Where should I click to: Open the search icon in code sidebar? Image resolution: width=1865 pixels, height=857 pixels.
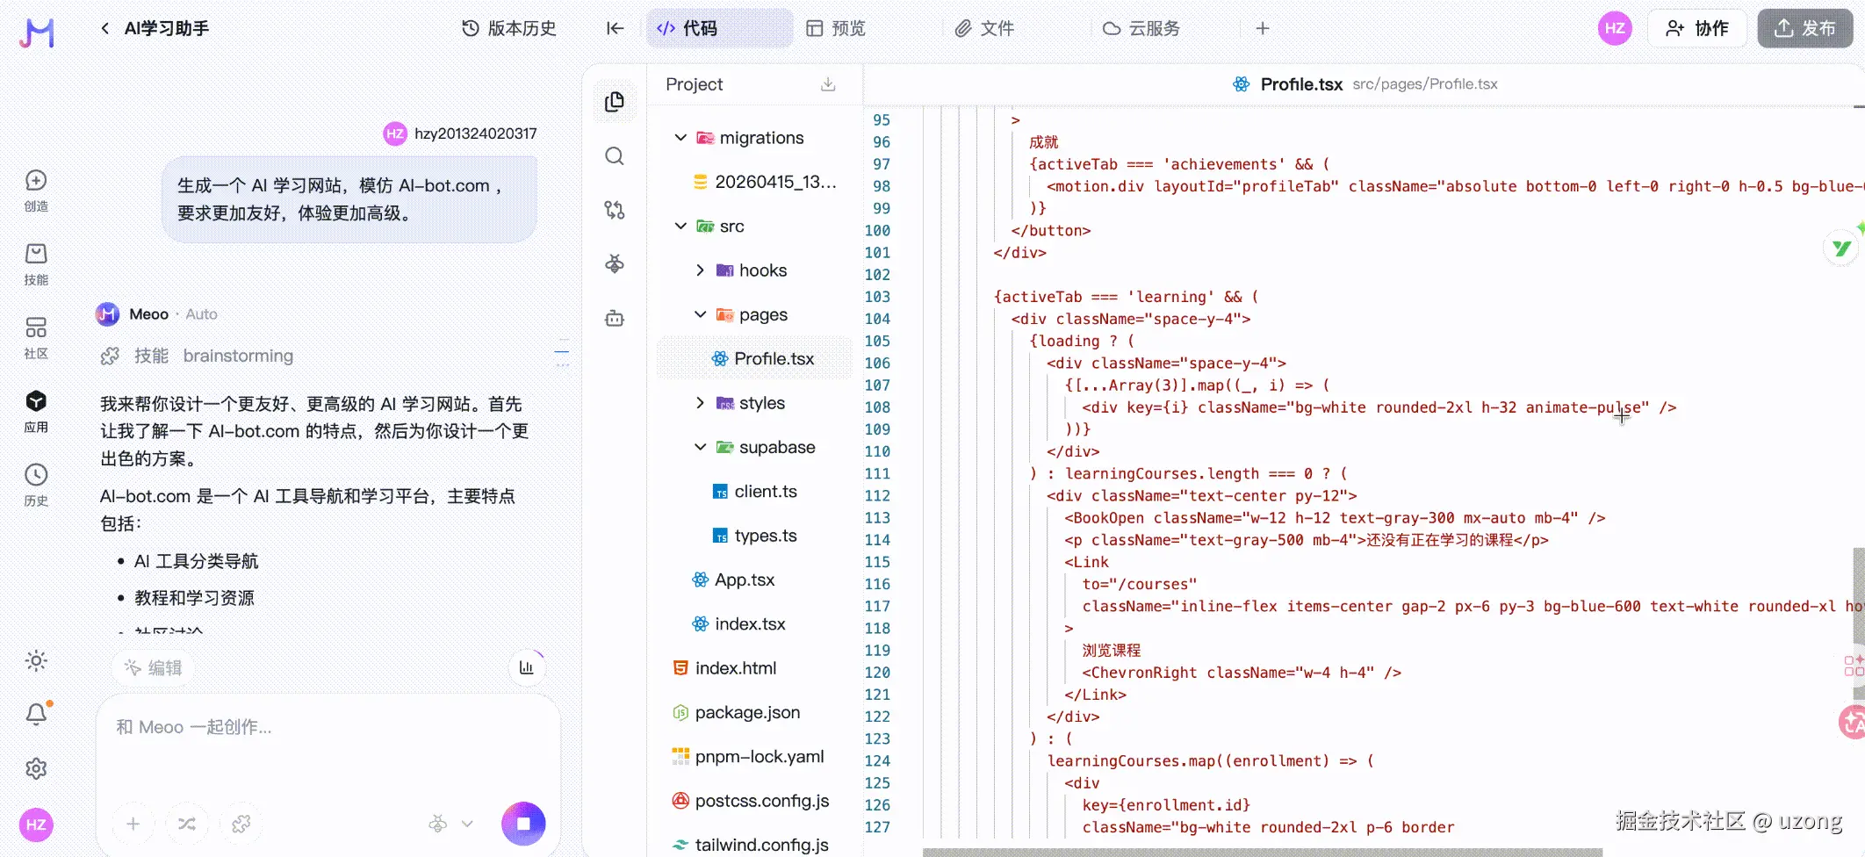click(615, 156)
